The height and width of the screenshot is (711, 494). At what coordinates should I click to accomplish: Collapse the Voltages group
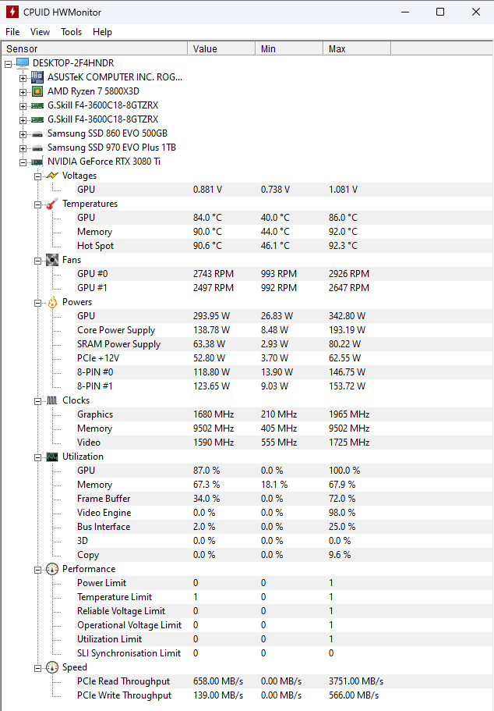37,176
